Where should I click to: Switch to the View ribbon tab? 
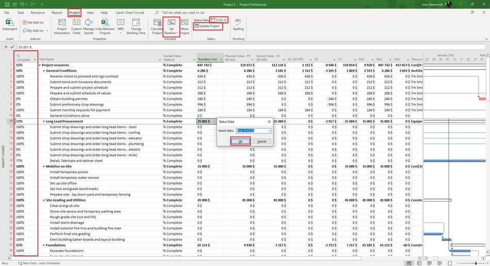point(90,12)
